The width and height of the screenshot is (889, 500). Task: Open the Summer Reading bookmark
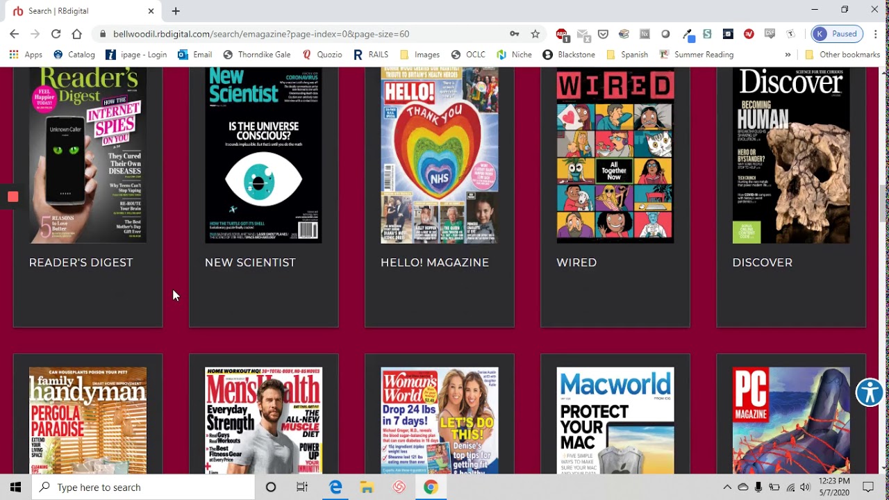click(x=697, y=55)
